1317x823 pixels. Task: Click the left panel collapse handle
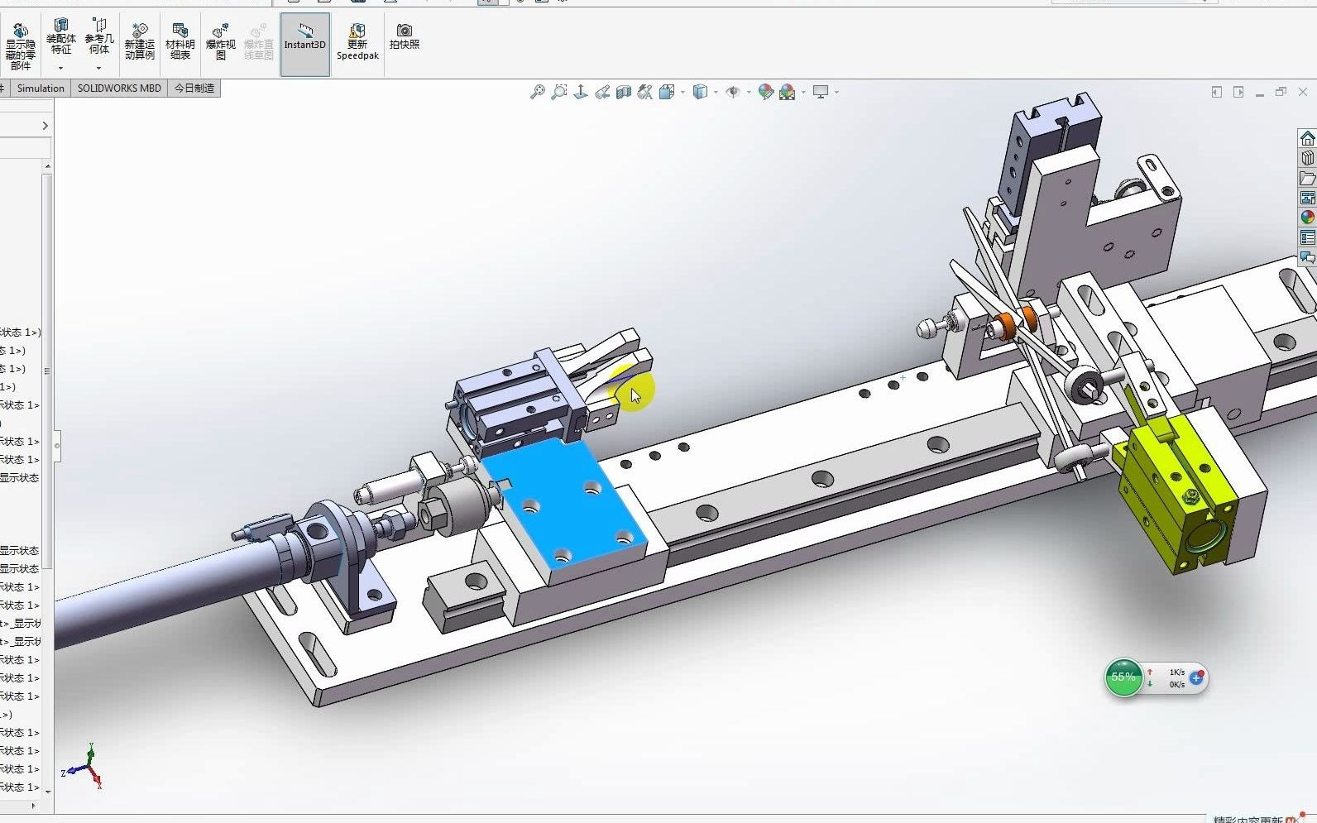(57, 446)
